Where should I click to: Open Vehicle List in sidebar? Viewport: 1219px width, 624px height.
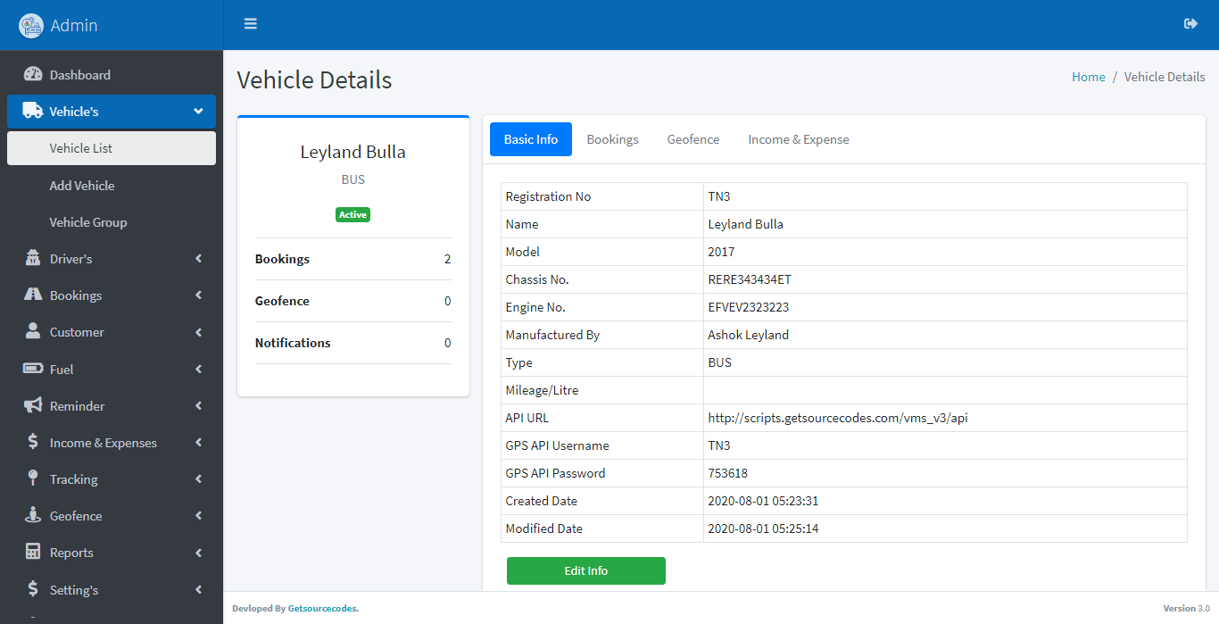click(112, 148)
